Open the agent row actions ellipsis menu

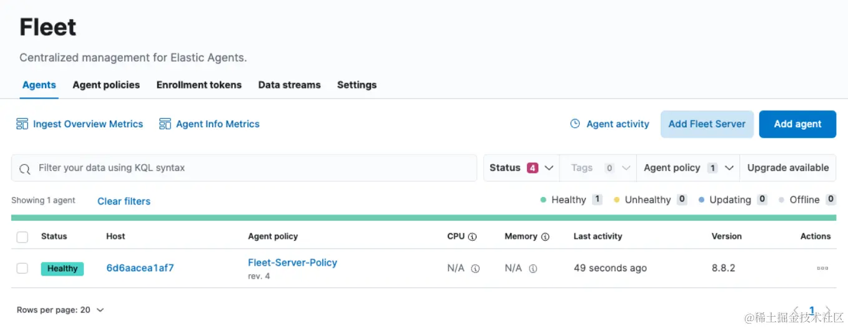click(822, 268)
